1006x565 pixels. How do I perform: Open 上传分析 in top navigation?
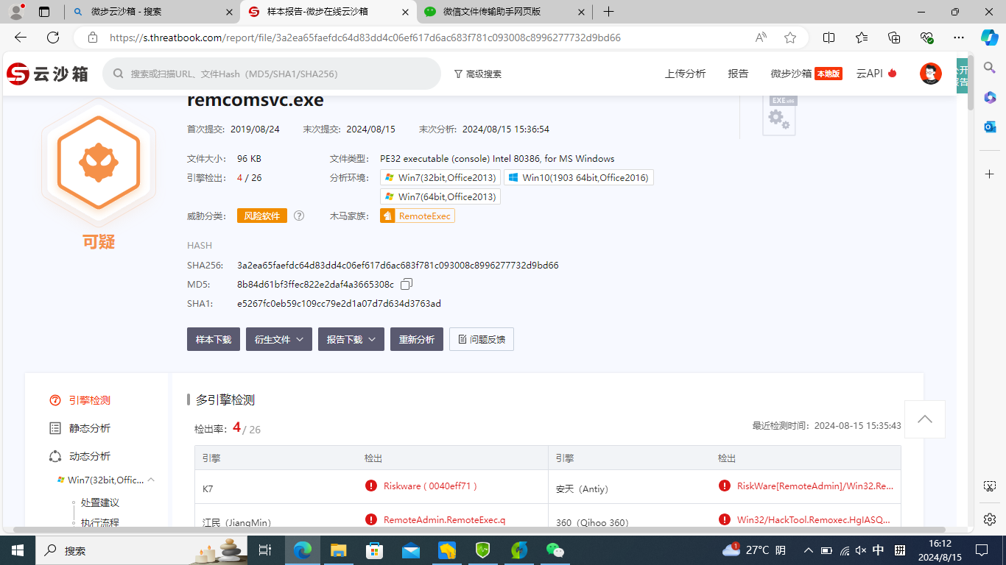685,74
